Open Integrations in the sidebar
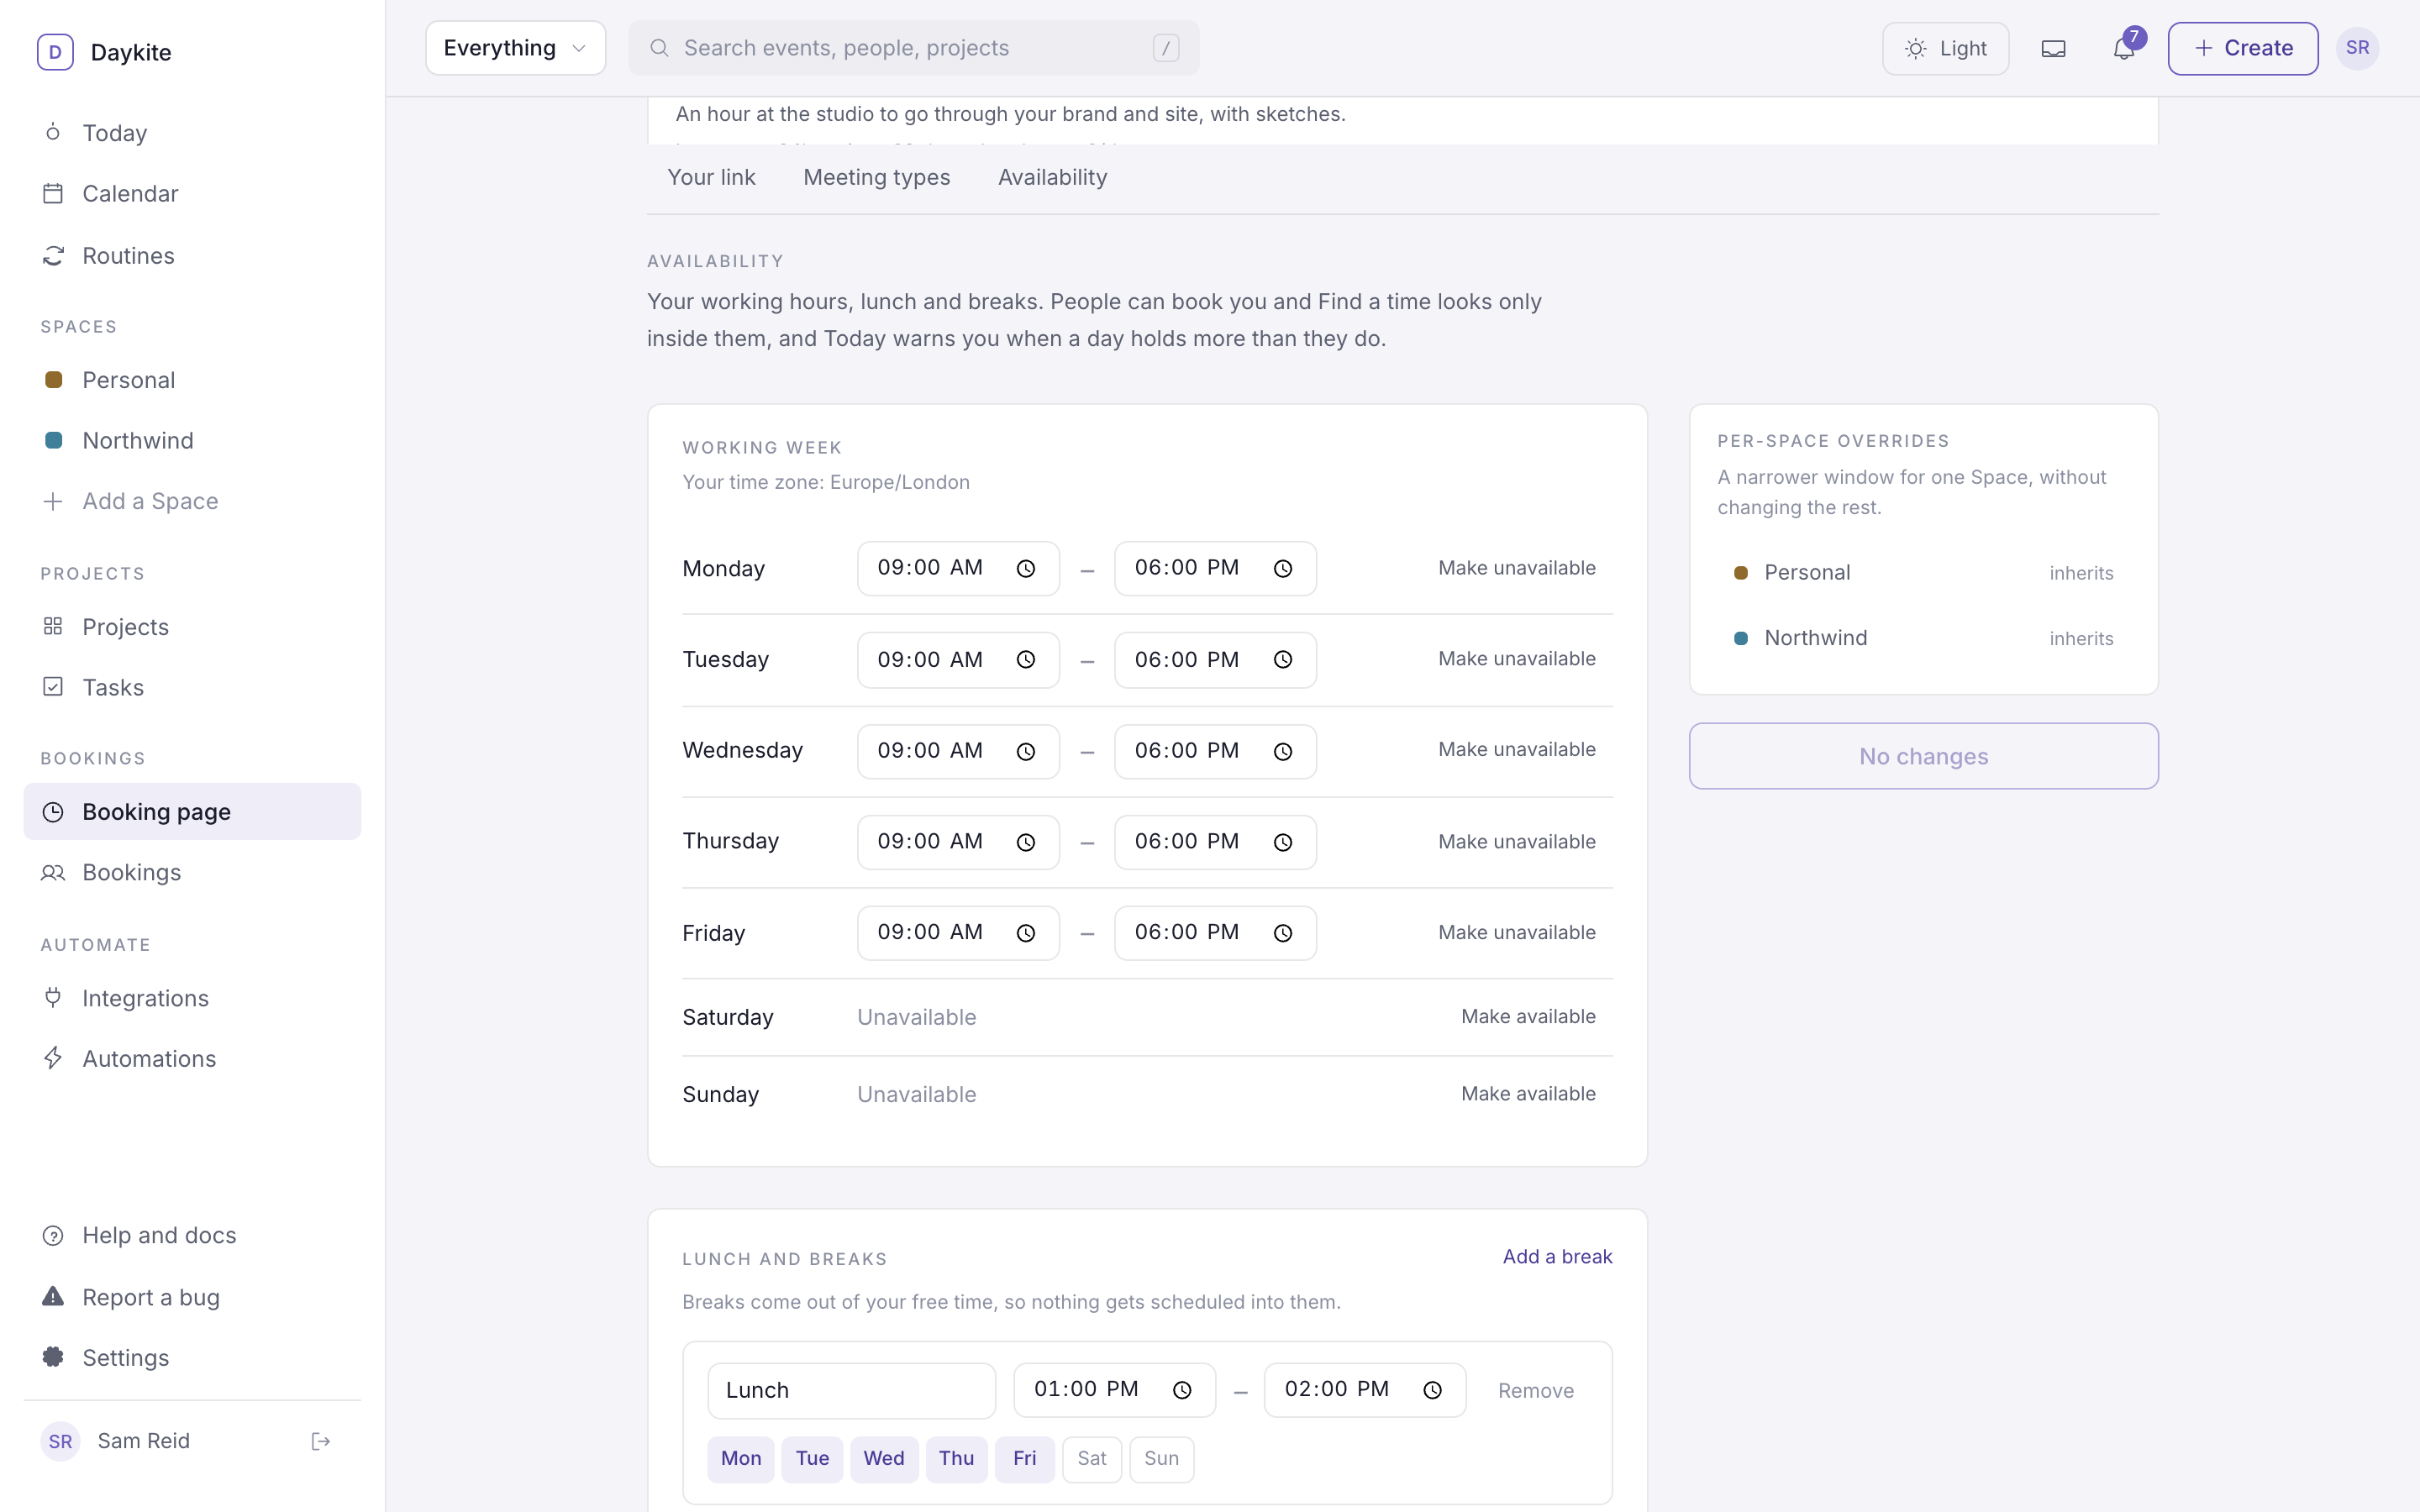Image resolution: width=2420 pixels, height=1512 pixels. point(192,998)
